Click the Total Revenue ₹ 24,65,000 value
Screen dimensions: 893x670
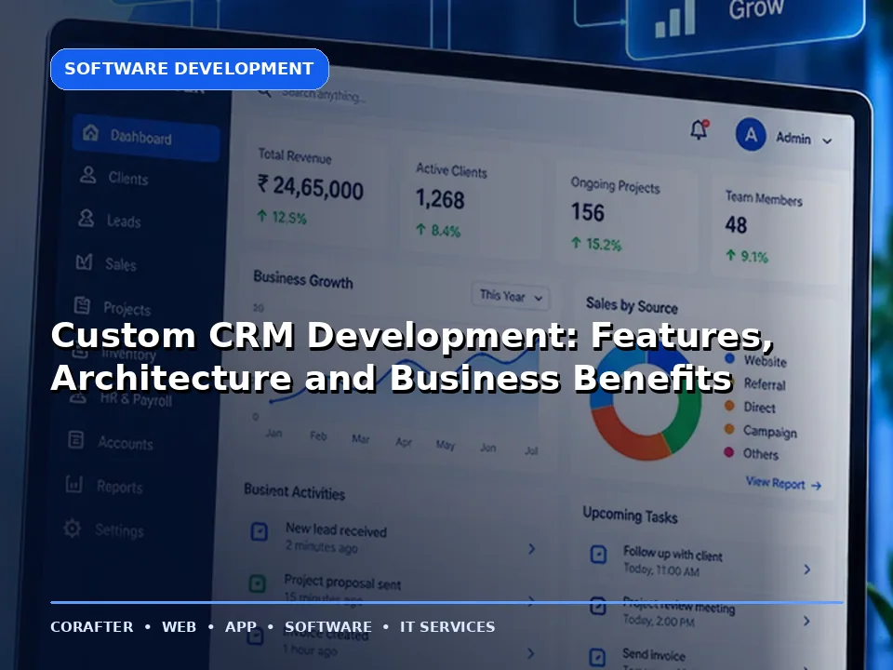click(311, 187)
